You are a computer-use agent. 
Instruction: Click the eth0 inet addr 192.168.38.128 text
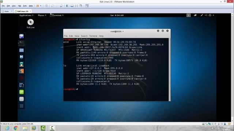tap(92, 45)
